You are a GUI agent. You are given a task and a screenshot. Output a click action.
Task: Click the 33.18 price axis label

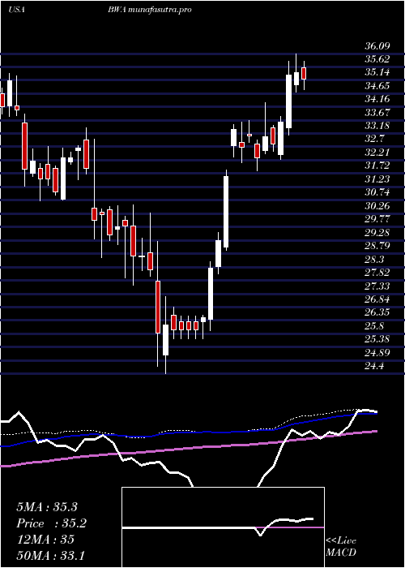pos(377,126)
